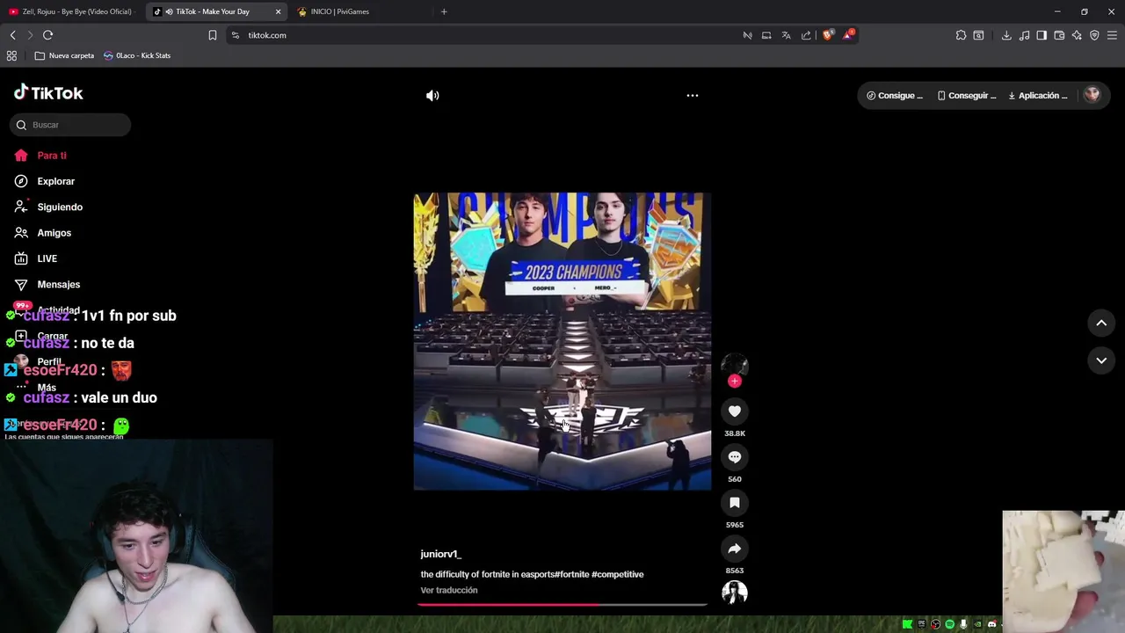This screenshot has width=1125, height=633.
Task: Click the #competitive hashtag
Action: tap(618, 574)
